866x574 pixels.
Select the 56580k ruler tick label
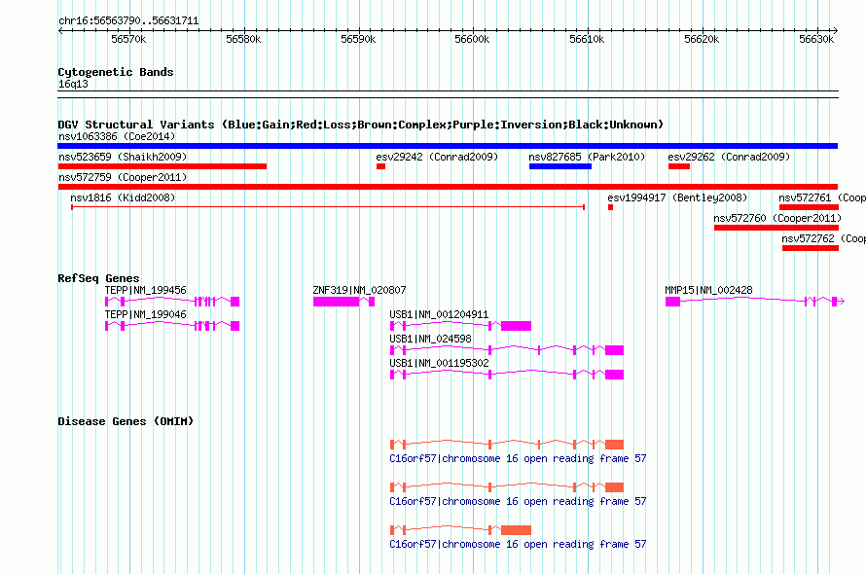[243, 39]
